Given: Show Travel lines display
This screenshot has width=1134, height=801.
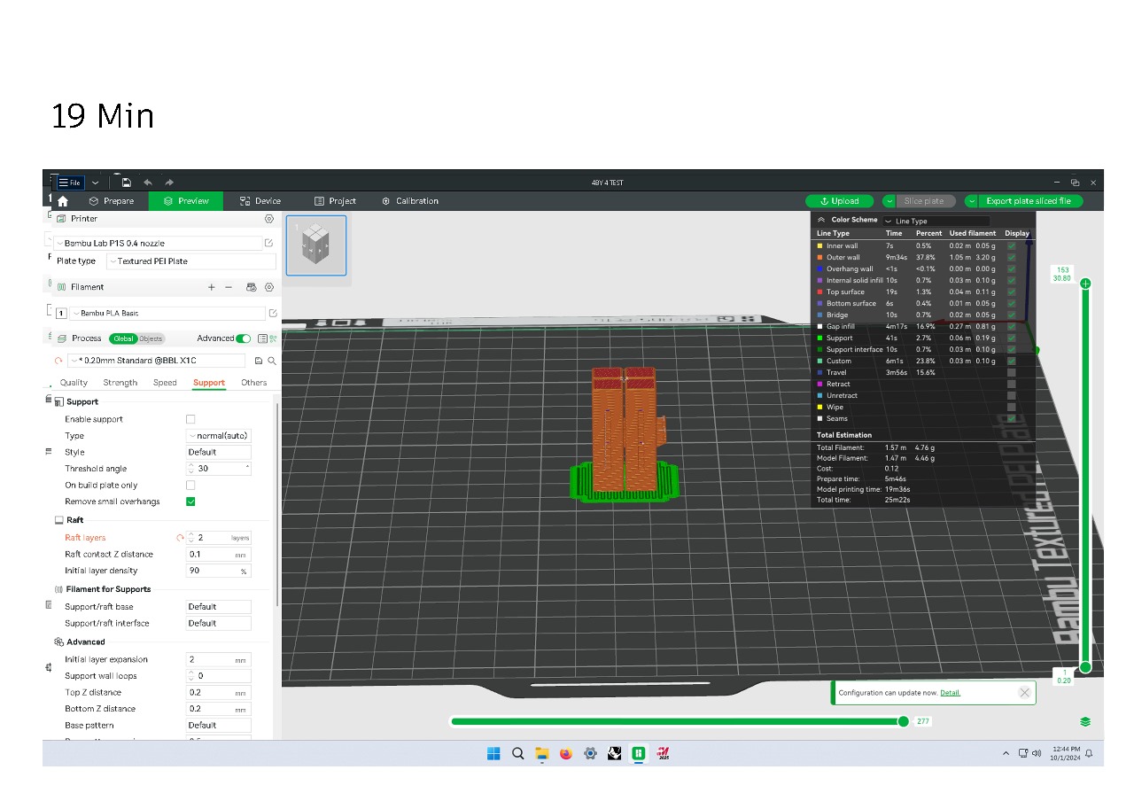Looking at the screenshot, I should tap(1011, 373).
